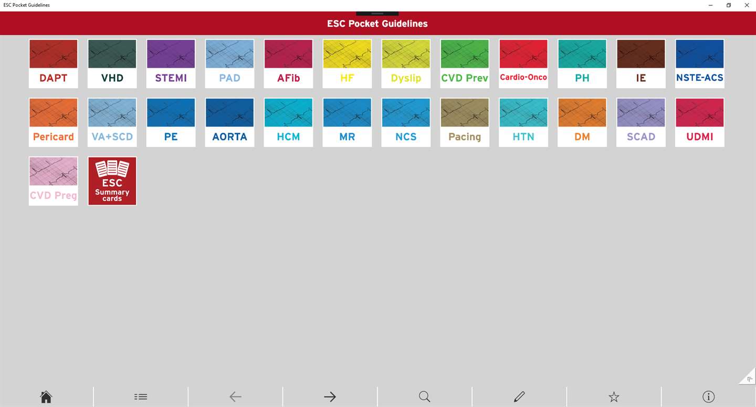Open the MR guideline tile
The height and width of the screenshot is (407, 756).
[x=348, y=123]
